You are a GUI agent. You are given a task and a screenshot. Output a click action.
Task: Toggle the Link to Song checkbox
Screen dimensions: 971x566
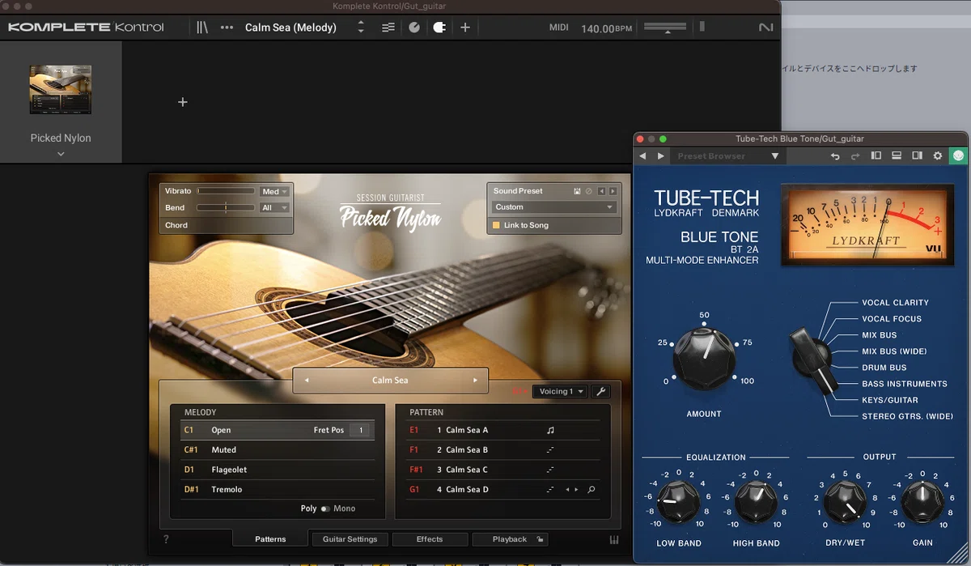[x=497, y=225]
